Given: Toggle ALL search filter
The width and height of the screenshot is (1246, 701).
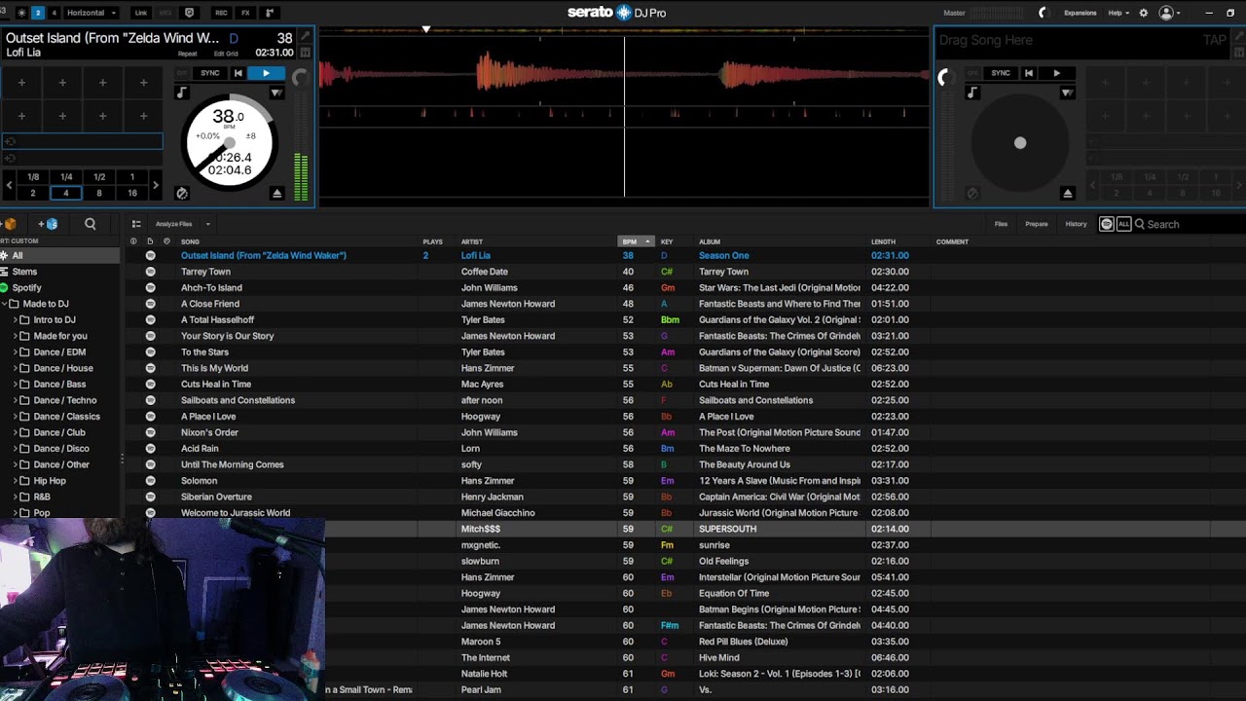Looking at the screenshot, I should 1123,224.
